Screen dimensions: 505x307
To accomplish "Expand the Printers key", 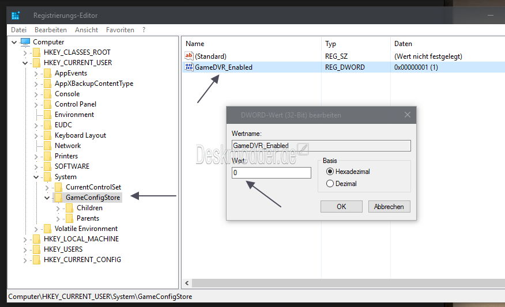I will tap(36, 157).
